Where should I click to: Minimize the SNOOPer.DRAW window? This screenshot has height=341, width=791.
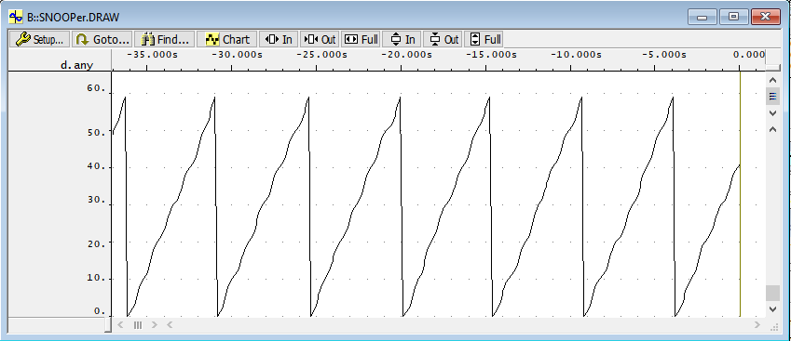tap(702, 17)
